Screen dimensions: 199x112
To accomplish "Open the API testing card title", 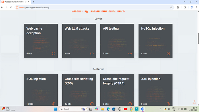I will (x=111, y=28).
